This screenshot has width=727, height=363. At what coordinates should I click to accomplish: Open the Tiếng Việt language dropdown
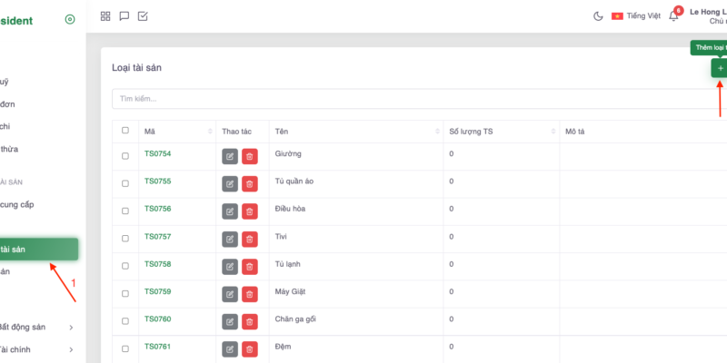(636, 15)
